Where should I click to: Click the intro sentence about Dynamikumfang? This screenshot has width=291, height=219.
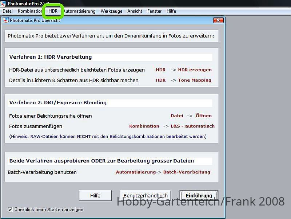pyautogui.click(x=111, y=36)
